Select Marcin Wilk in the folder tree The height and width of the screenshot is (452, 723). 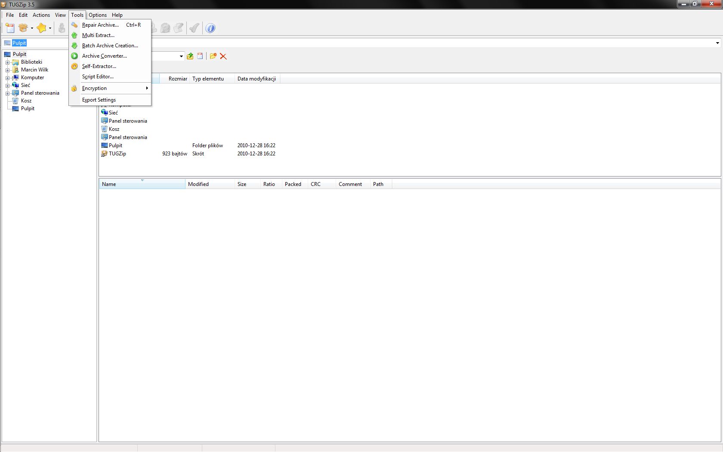click(34, 70)
